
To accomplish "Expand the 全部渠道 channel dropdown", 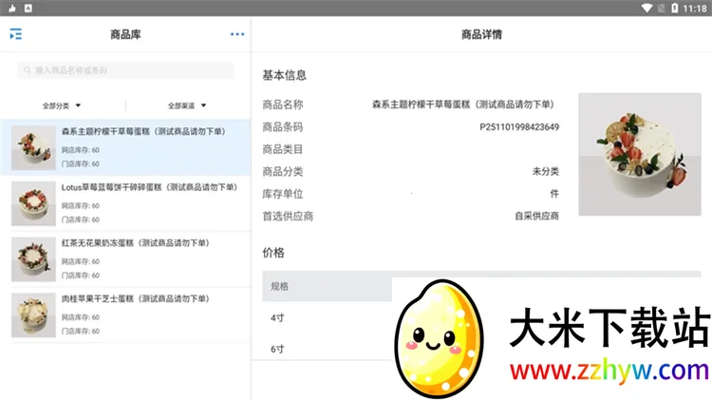I will tap(187, 105).
